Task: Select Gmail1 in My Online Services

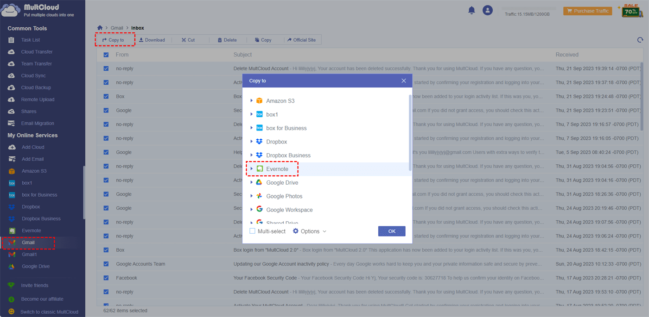Action: pos(29,255)
